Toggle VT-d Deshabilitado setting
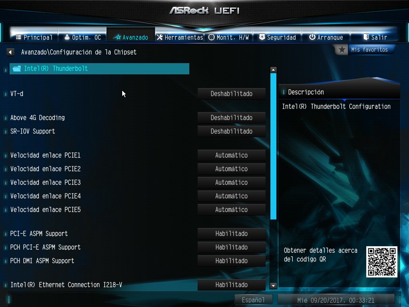This screenshot has height=307, width=409. 231,94
